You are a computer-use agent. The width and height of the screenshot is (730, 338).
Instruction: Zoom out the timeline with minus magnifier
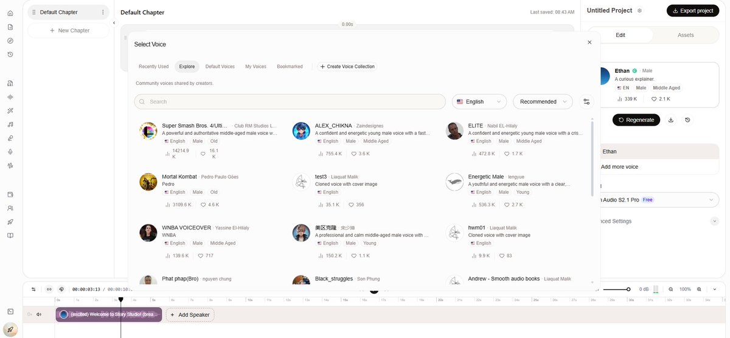point(671,289)
